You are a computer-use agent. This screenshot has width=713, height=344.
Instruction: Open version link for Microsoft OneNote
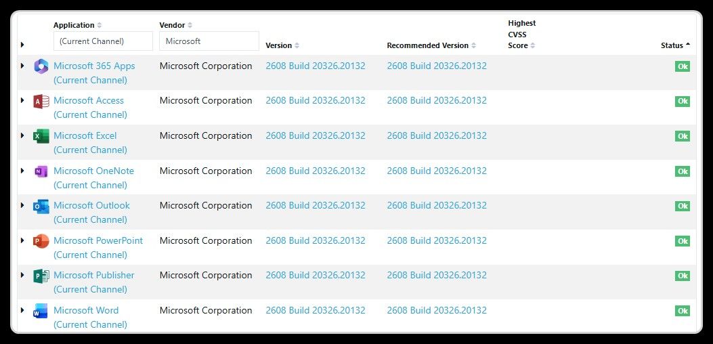[316, 171]
